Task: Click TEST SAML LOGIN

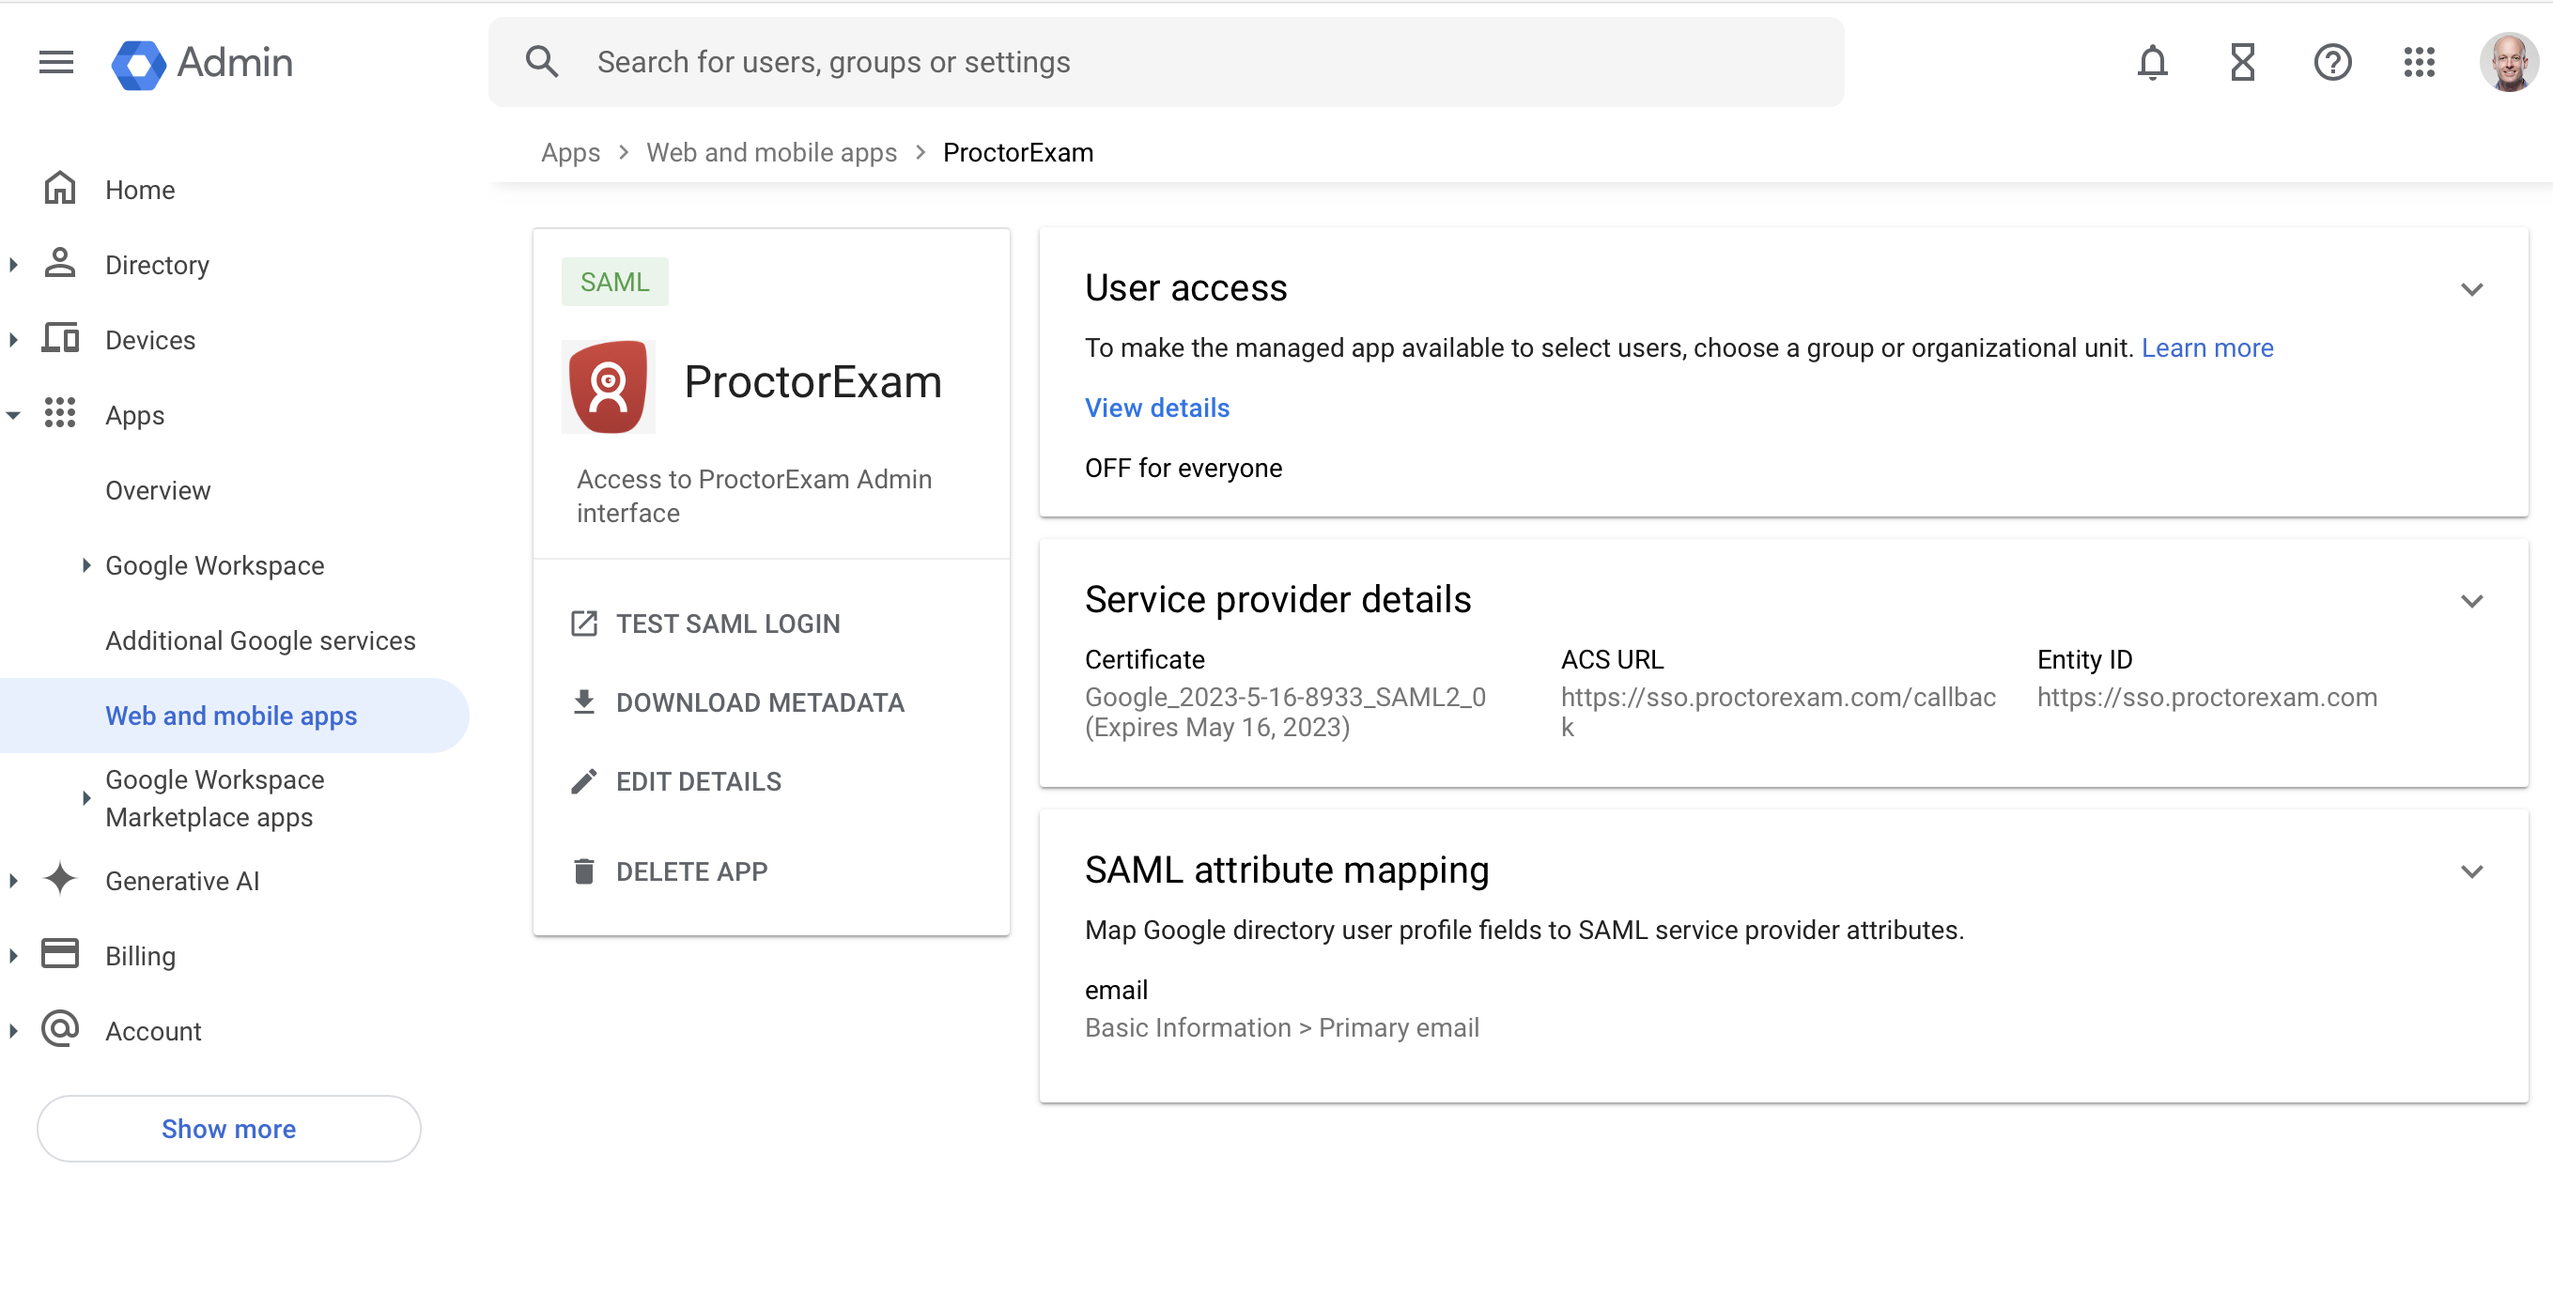Action: point(727,624)
